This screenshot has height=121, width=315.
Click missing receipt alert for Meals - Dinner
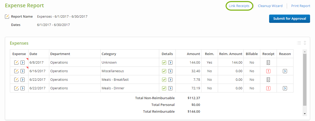268,88
